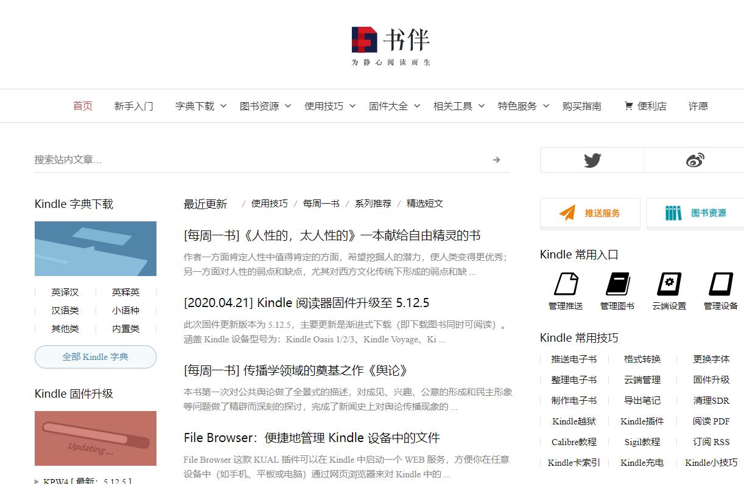Select the 最近更新 tab

point(206,204)
